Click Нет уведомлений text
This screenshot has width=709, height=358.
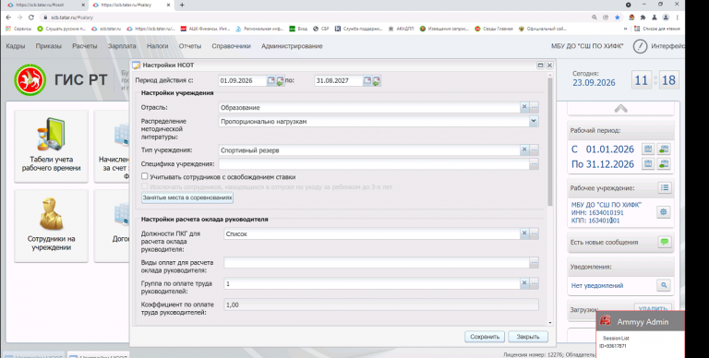pos(597,286)
